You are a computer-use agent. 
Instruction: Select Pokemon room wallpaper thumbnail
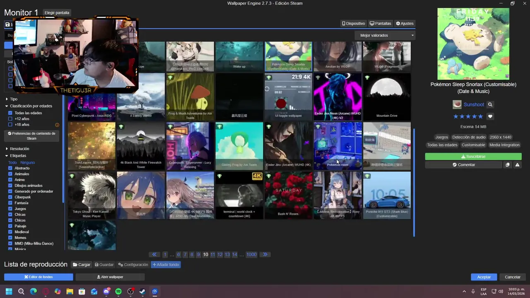tap(337, 146)
